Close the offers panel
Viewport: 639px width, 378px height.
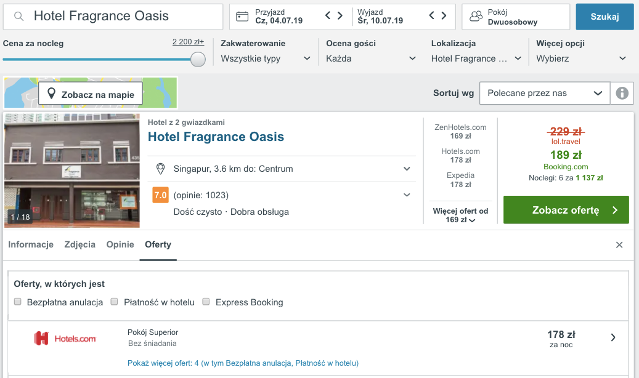click(x=619, y=245)
